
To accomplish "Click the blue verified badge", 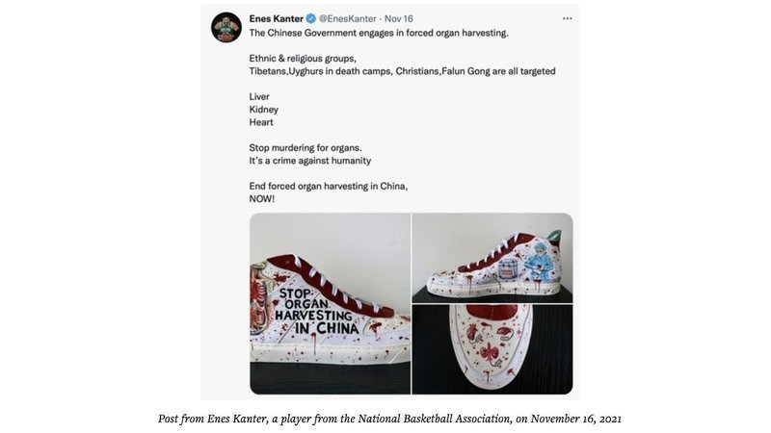I will tap(311, 18).
